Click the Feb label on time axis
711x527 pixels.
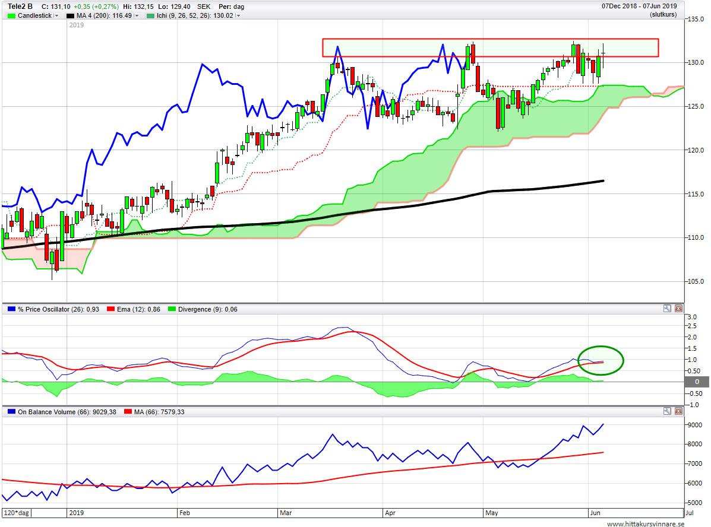[x=185, y=513]
